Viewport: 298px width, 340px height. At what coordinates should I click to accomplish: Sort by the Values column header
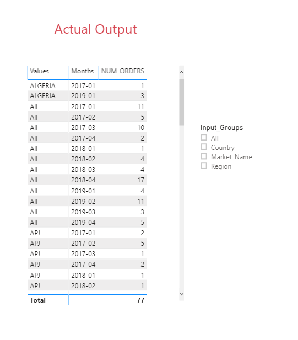click(x=40, y=71)
